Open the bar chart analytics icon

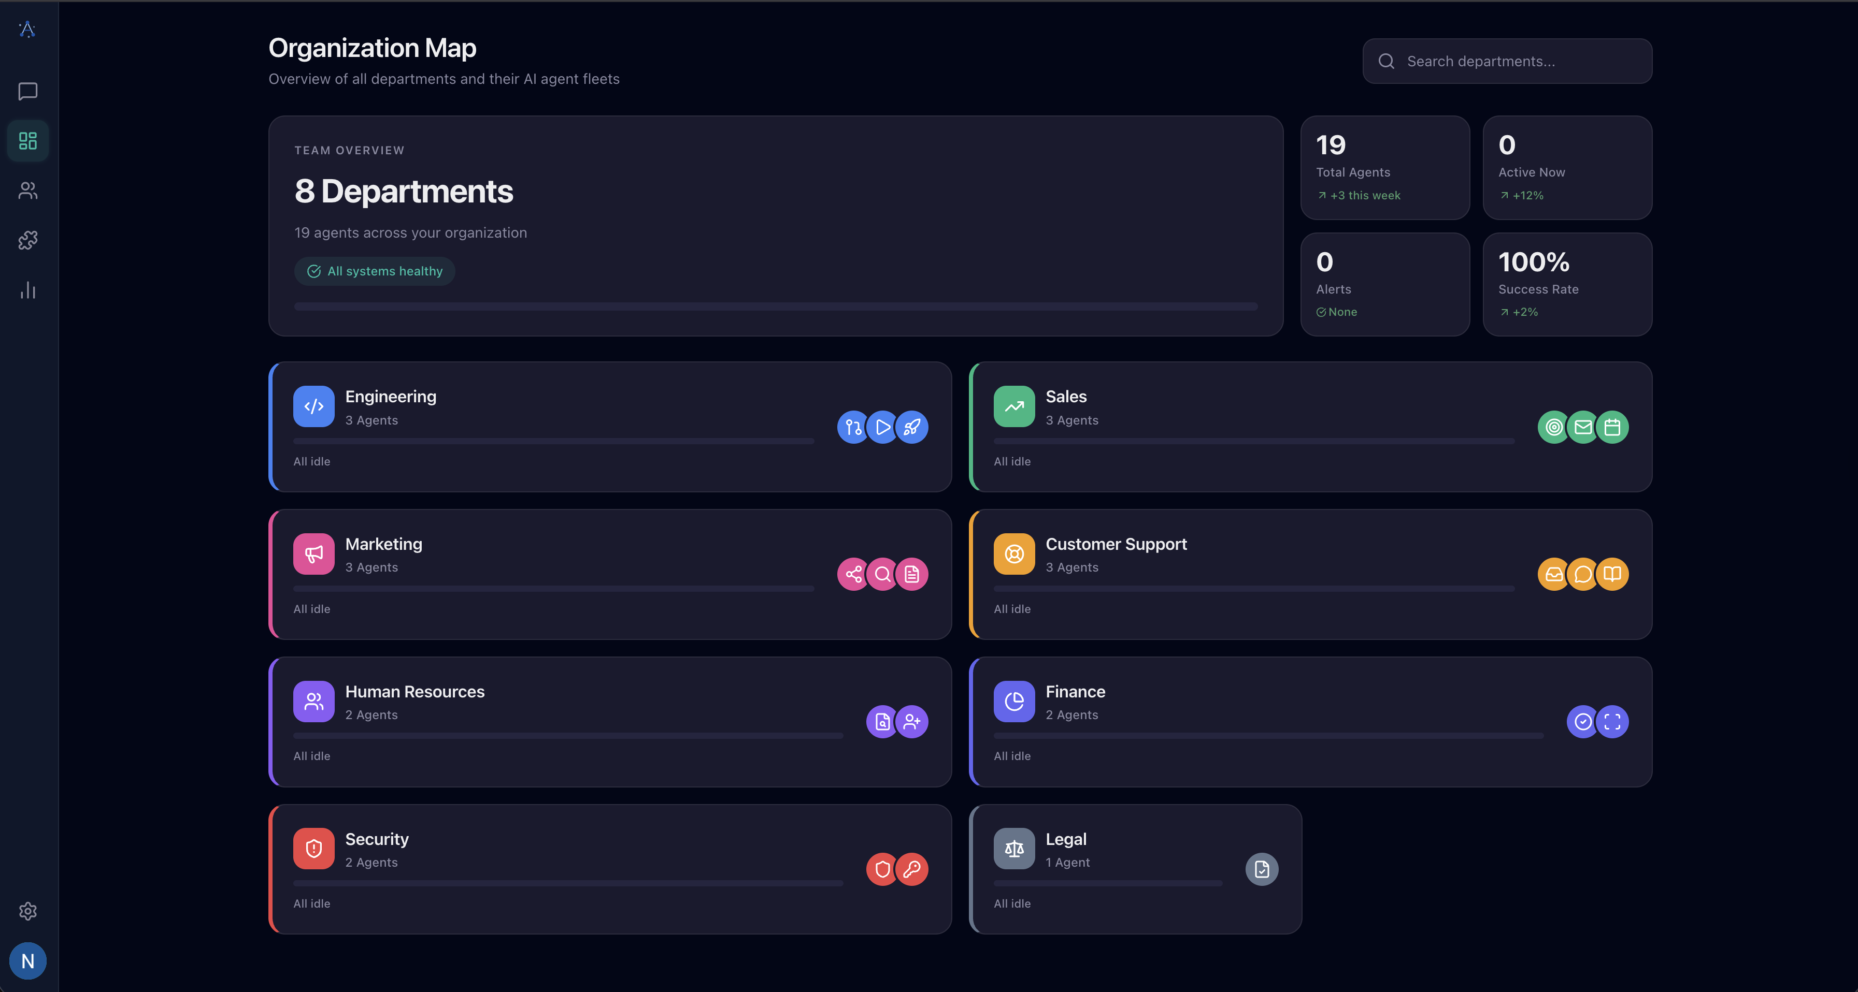27,290
